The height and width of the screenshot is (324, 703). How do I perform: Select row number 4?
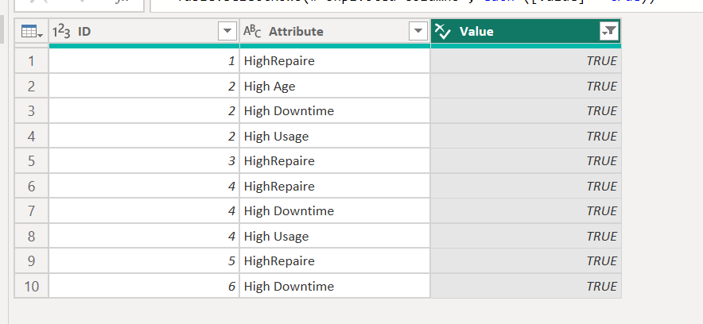pyautogui.click(x=31, y=136)
